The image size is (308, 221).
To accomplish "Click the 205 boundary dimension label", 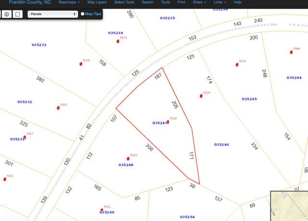I will 175,105.
